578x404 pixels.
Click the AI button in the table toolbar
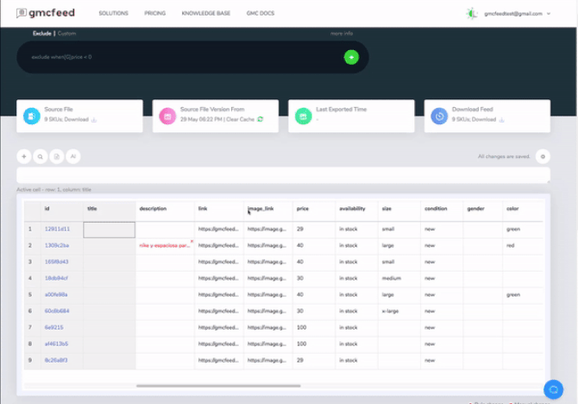coord(73,157)
